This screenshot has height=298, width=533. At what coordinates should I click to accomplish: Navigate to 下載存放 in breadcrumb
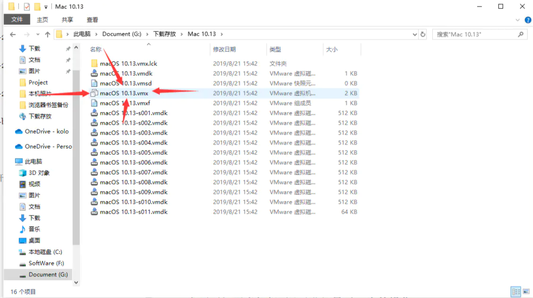(165, 34)
